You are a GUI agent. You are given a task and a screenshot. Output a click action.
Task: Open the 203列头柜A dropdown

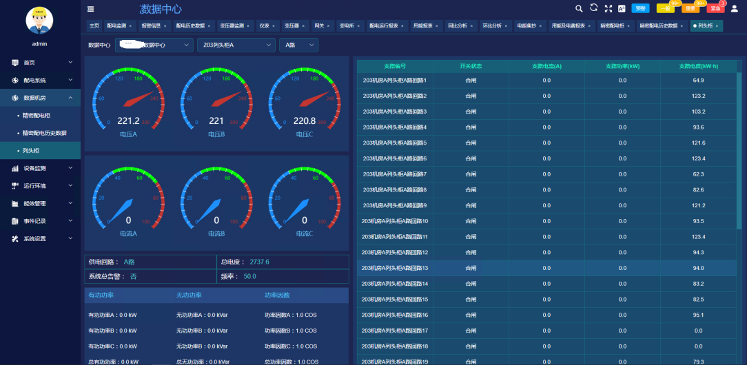[x=235, y=45]
